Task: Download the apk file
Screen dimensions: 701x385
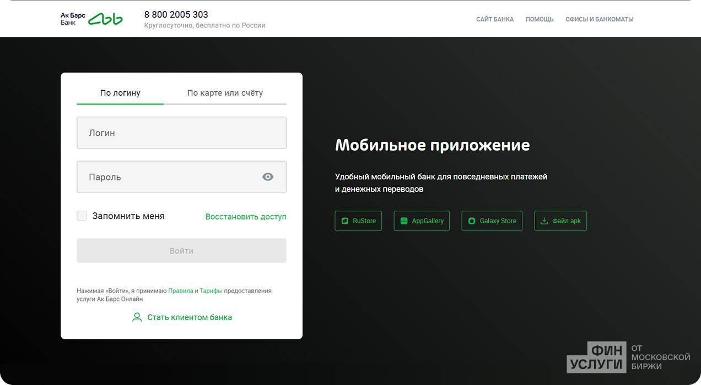Action: pos(560,221)
